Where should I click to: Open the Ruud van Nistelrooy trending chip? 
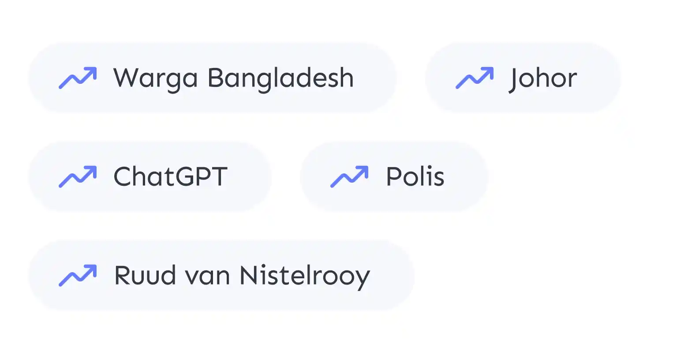pyautogui.click(x=221, y=275)
